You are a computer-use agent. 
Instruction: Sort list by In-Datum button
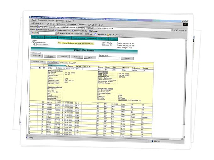pos(50,56)
